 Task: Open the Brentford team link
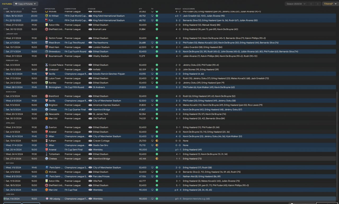tap(54, 96)
